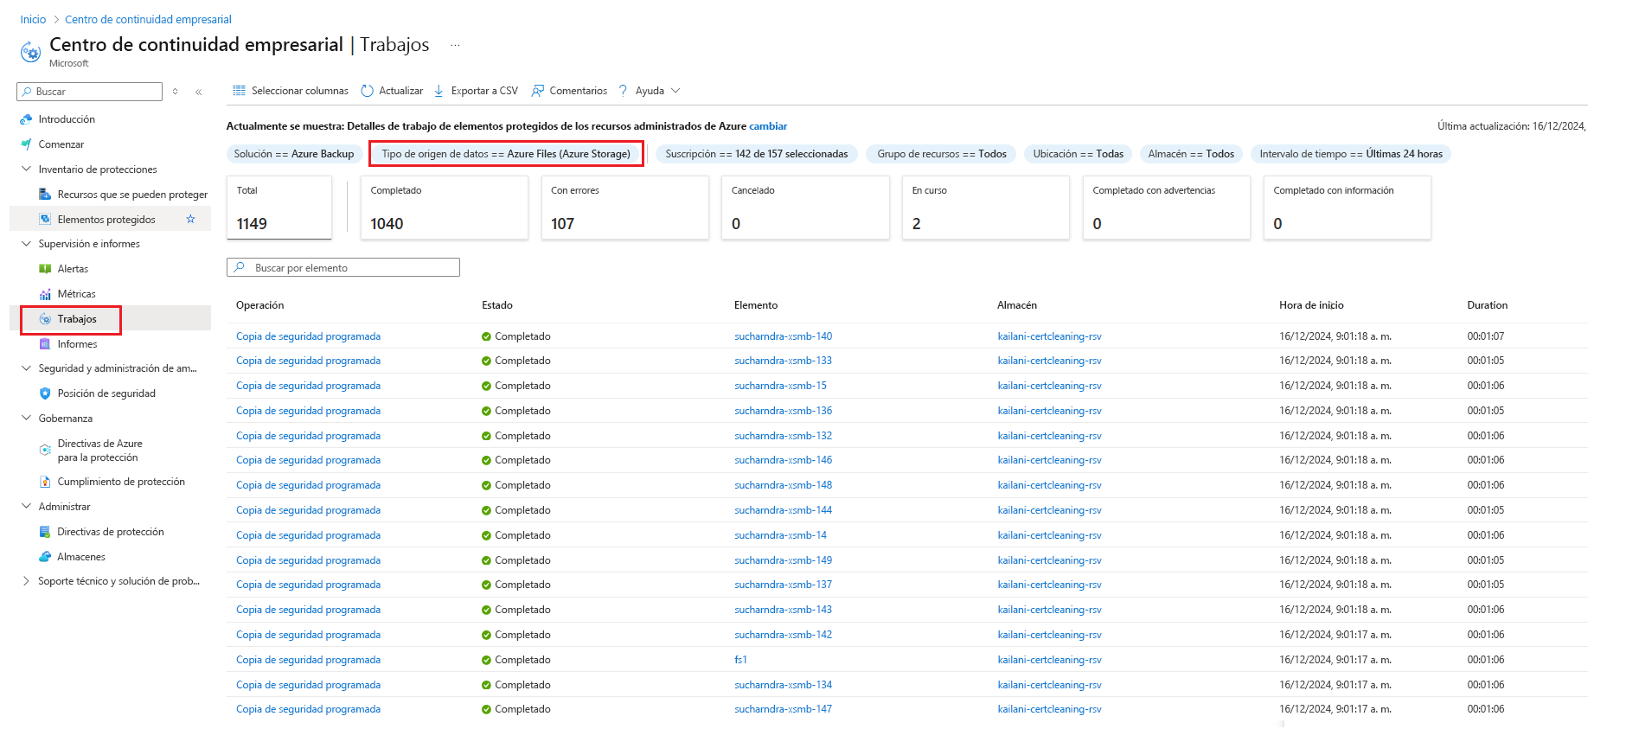The image size is (1626, 729).
Task: Click the Centro de continuidad empresarial breadcrumb
Action: coord(148,20)
